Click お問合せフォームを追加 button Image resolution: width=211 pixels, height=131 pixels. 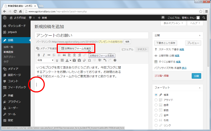76,48
